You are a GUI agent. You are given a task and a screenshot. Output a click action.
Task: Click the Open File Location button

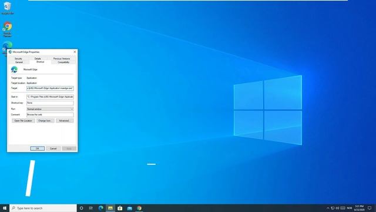pyautogui.click(x=23, y=121)
